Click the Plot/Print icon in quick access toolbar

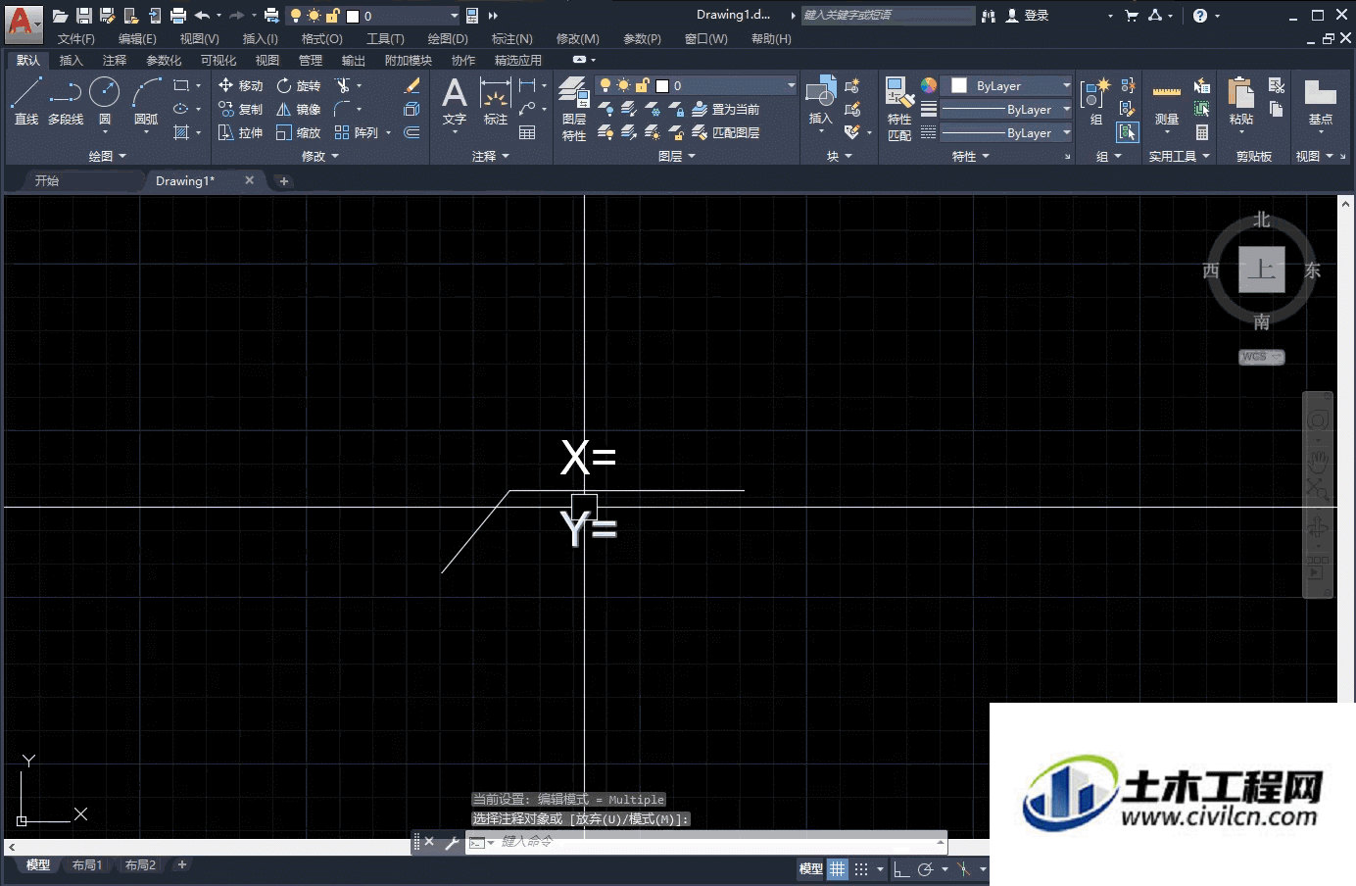178,16
